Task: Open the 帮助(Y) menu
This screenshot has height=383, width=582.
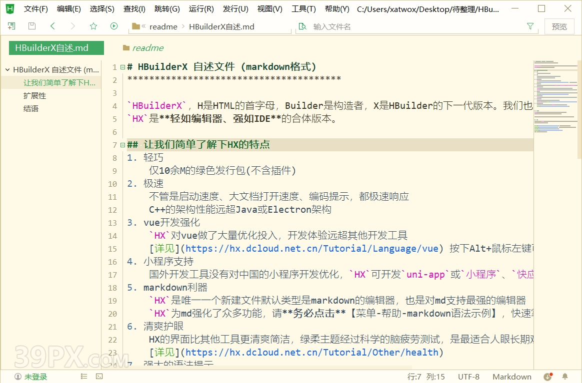Action: 336,9
